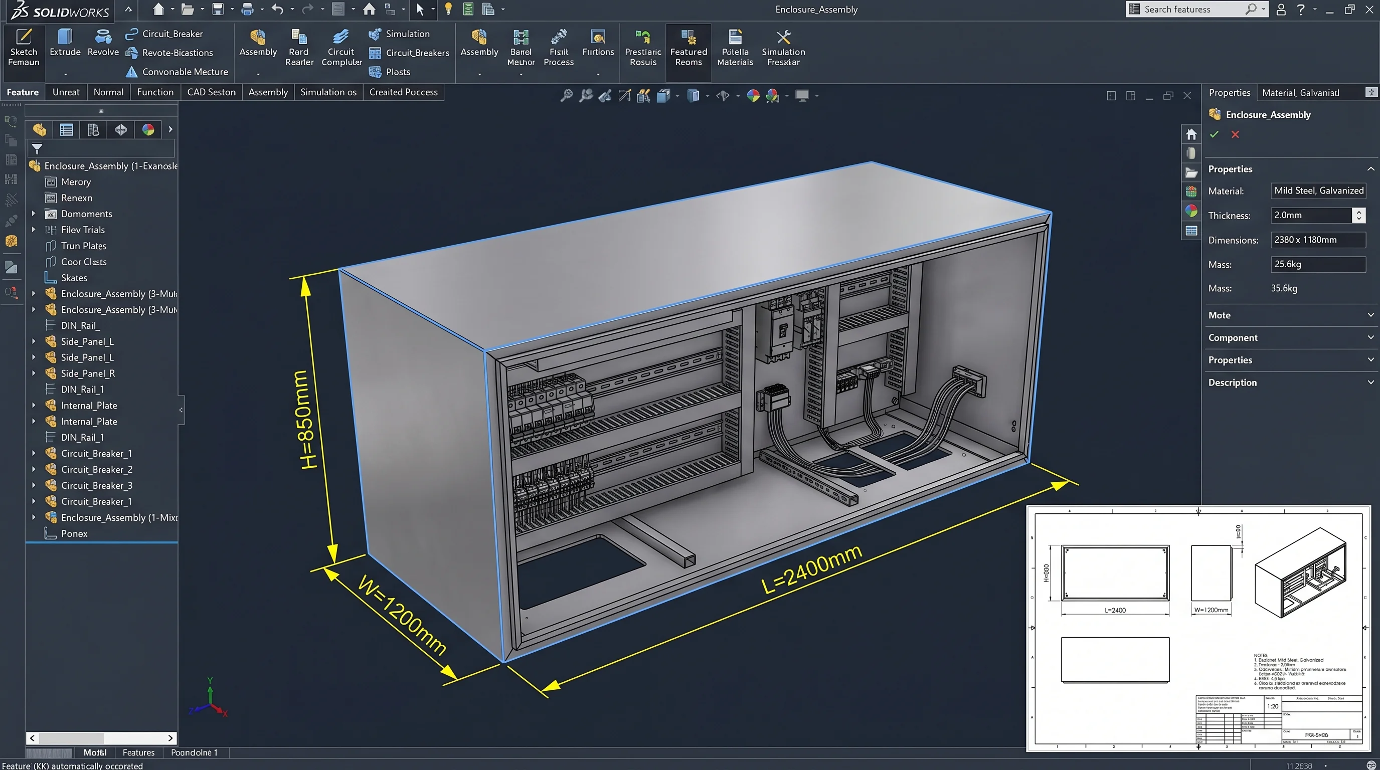This screenshot has height=770, width=1380.
Task: Click the Undo arrow
Action: (277, 9)
